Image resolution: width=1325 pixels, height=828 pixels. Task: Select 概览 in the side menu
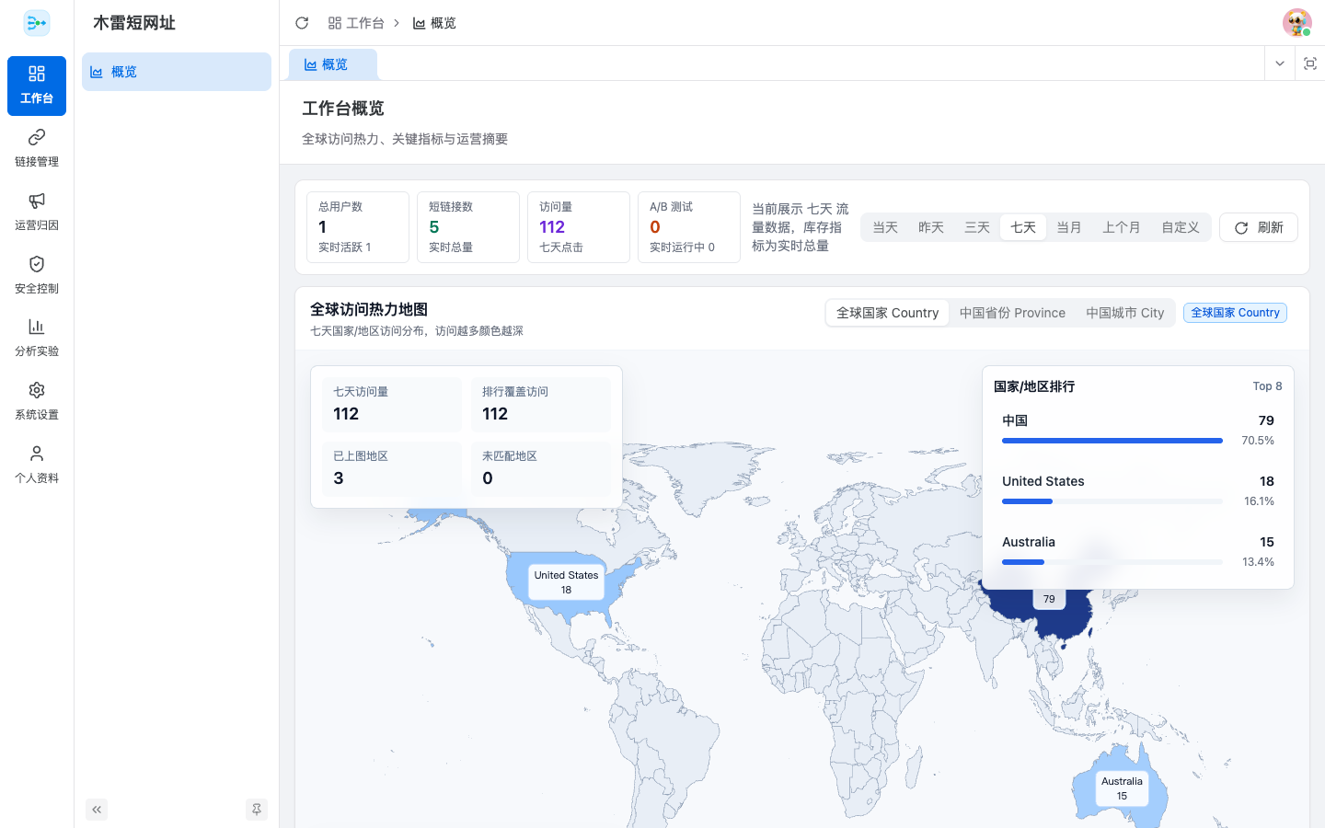pos(177,72)
